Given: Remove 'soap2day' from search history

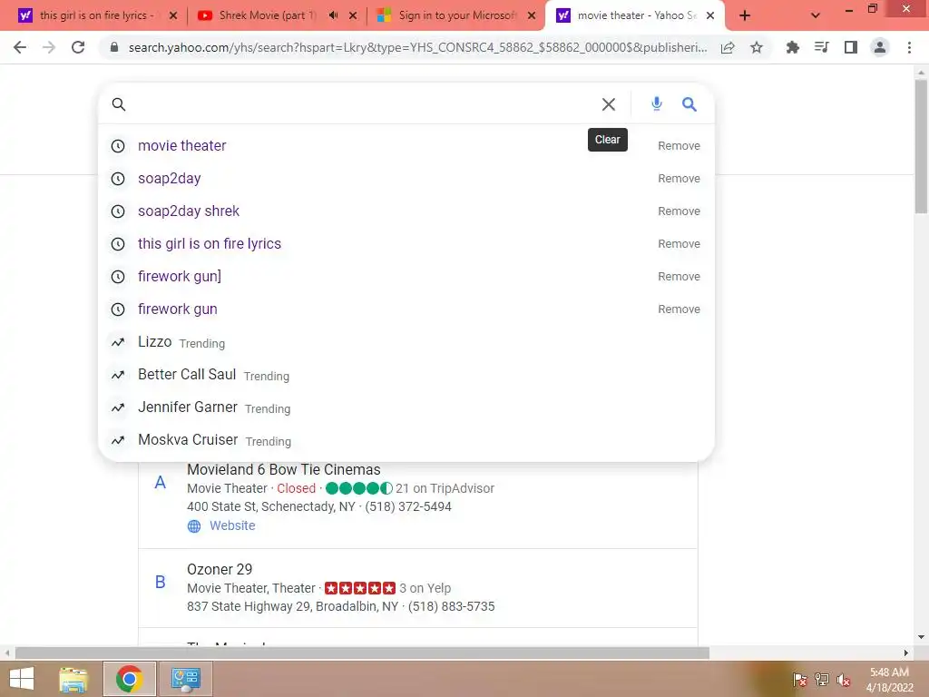Looking at the screenshot, I should [x=679, y=179].
